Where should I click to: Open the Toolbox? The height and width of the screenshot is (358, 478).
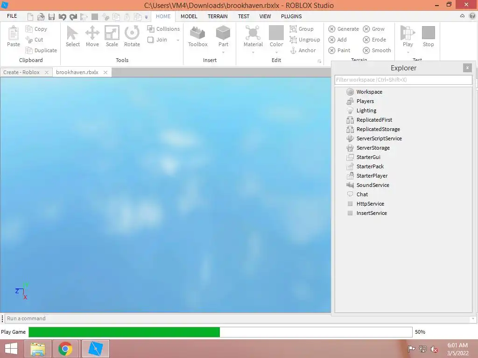(x=197, y=36)
